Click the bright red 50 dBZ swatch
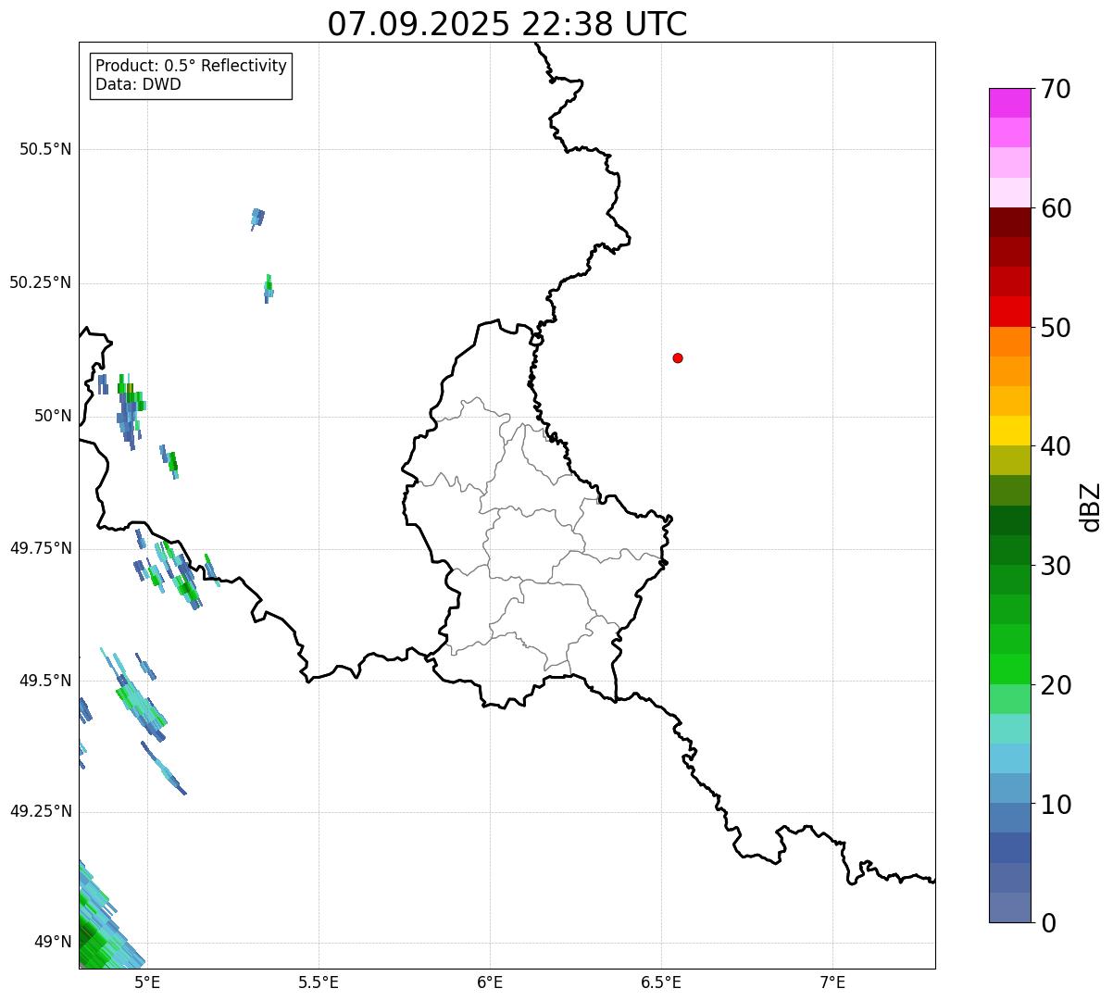The image size is (1113, 1001). (x=1009, y=312)
